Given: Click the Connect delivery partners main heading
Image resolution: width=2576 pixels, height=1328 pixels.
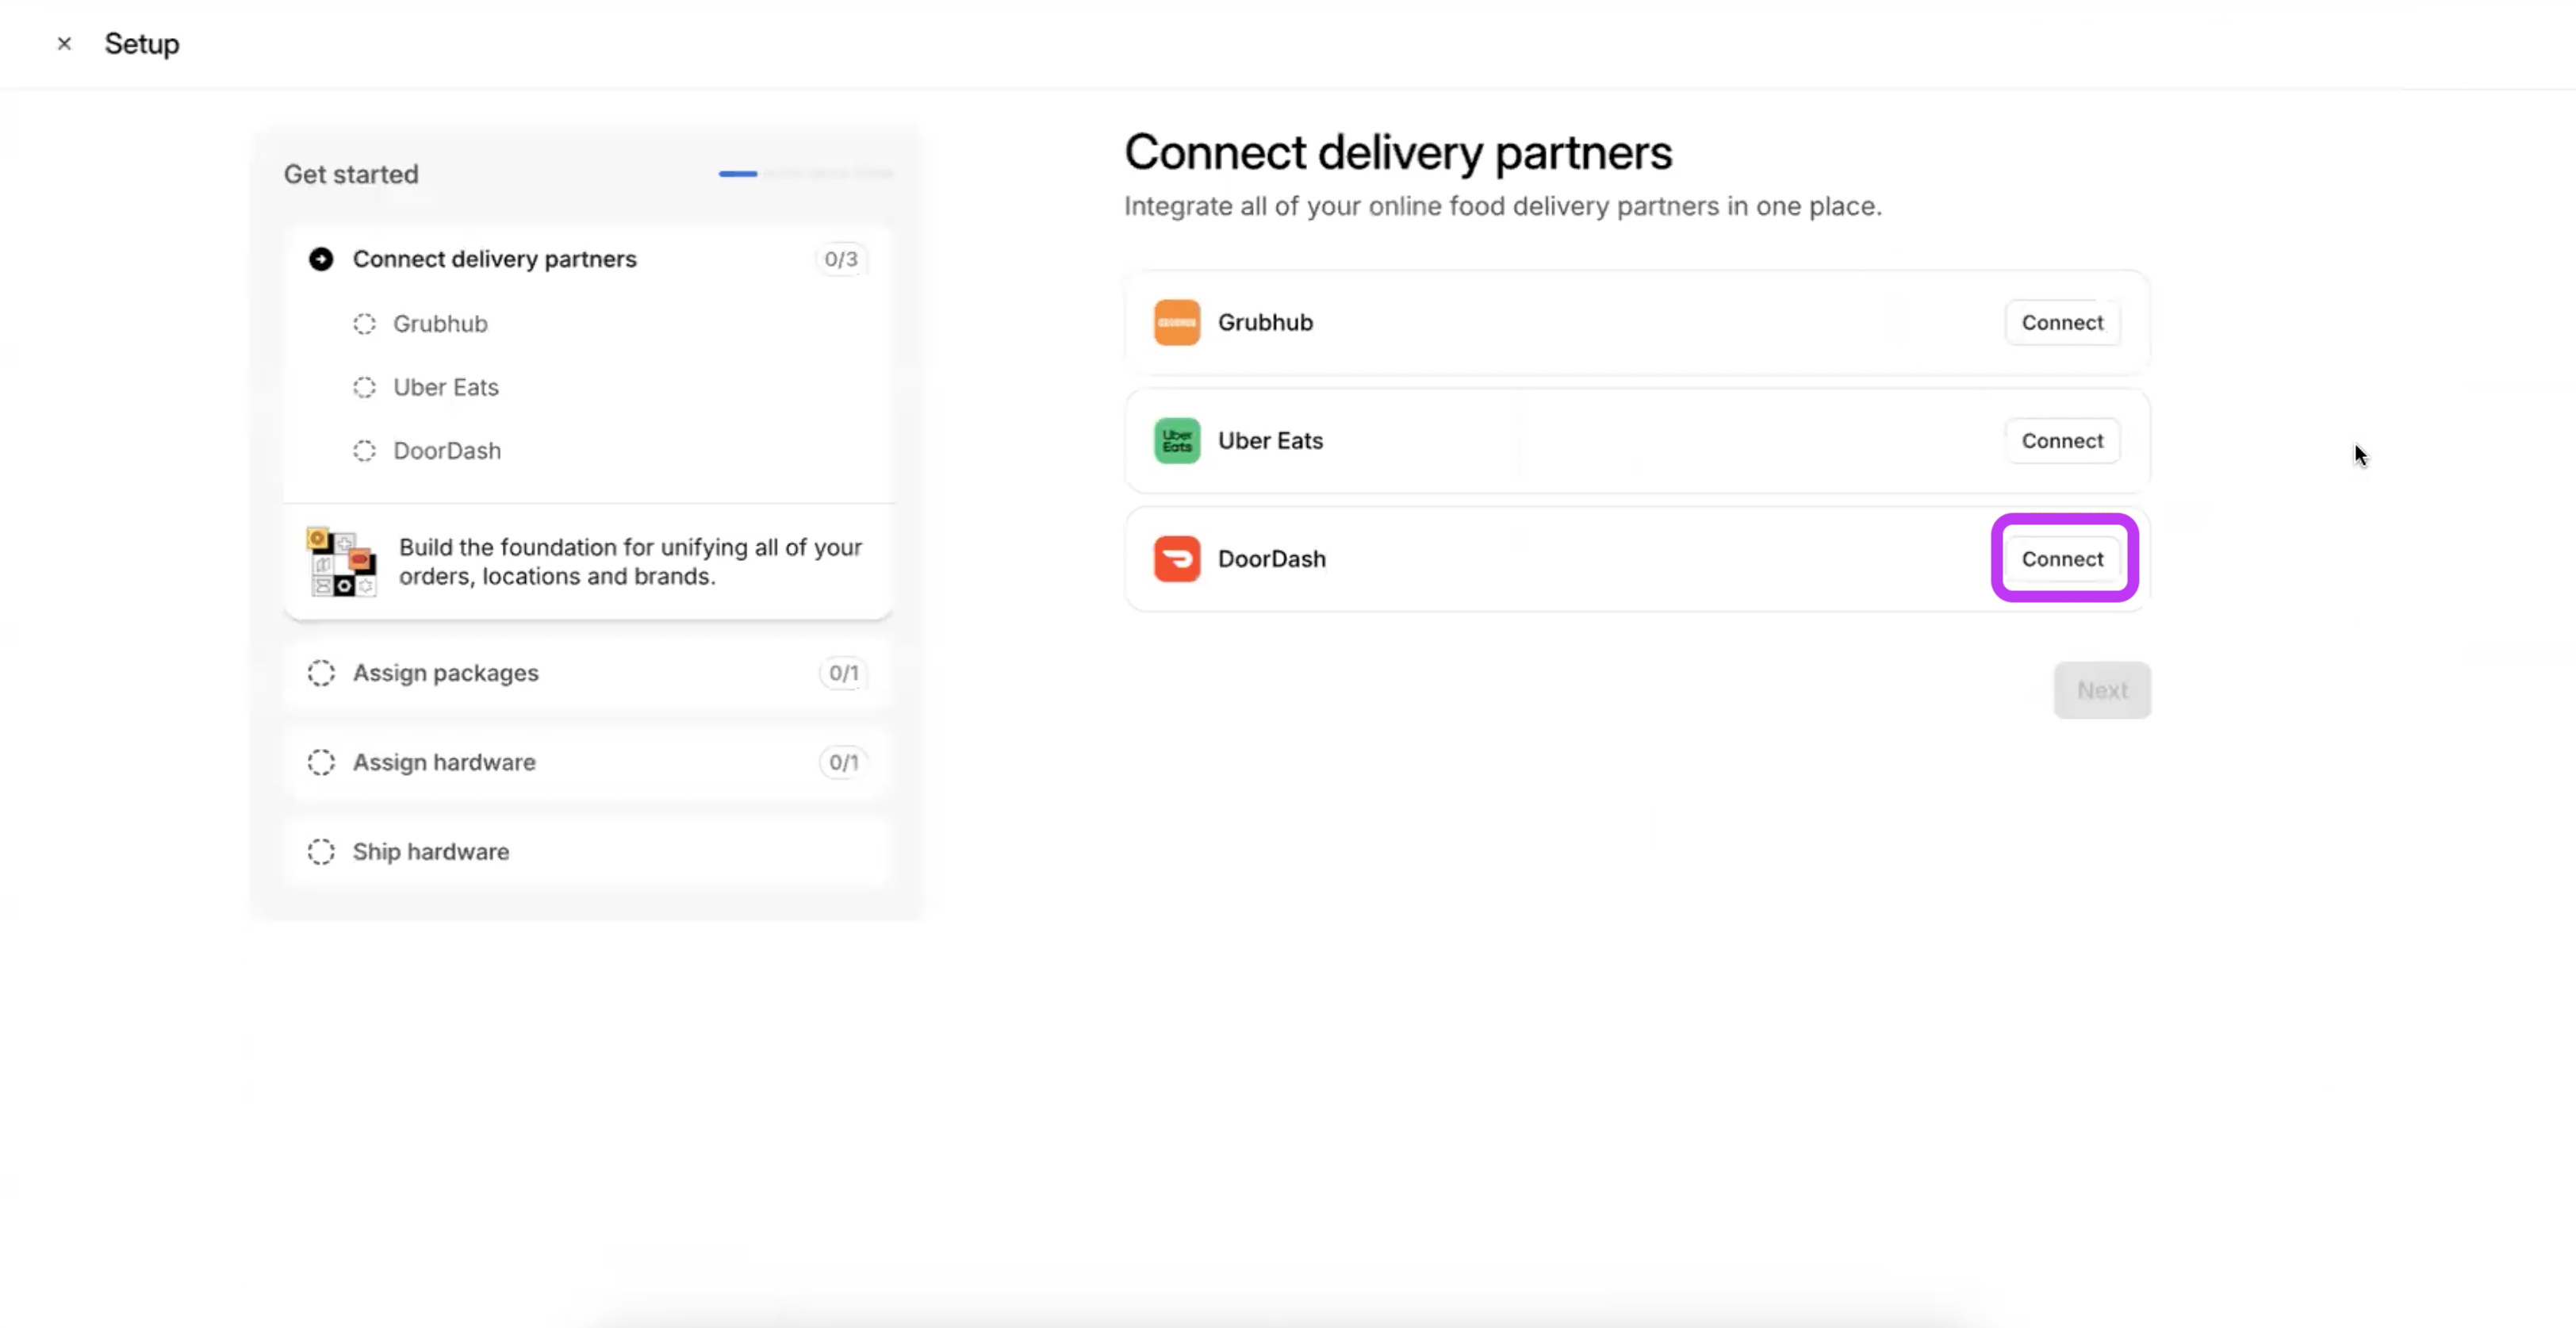Looking at the screenshot, I should (x=1398, y=153).
